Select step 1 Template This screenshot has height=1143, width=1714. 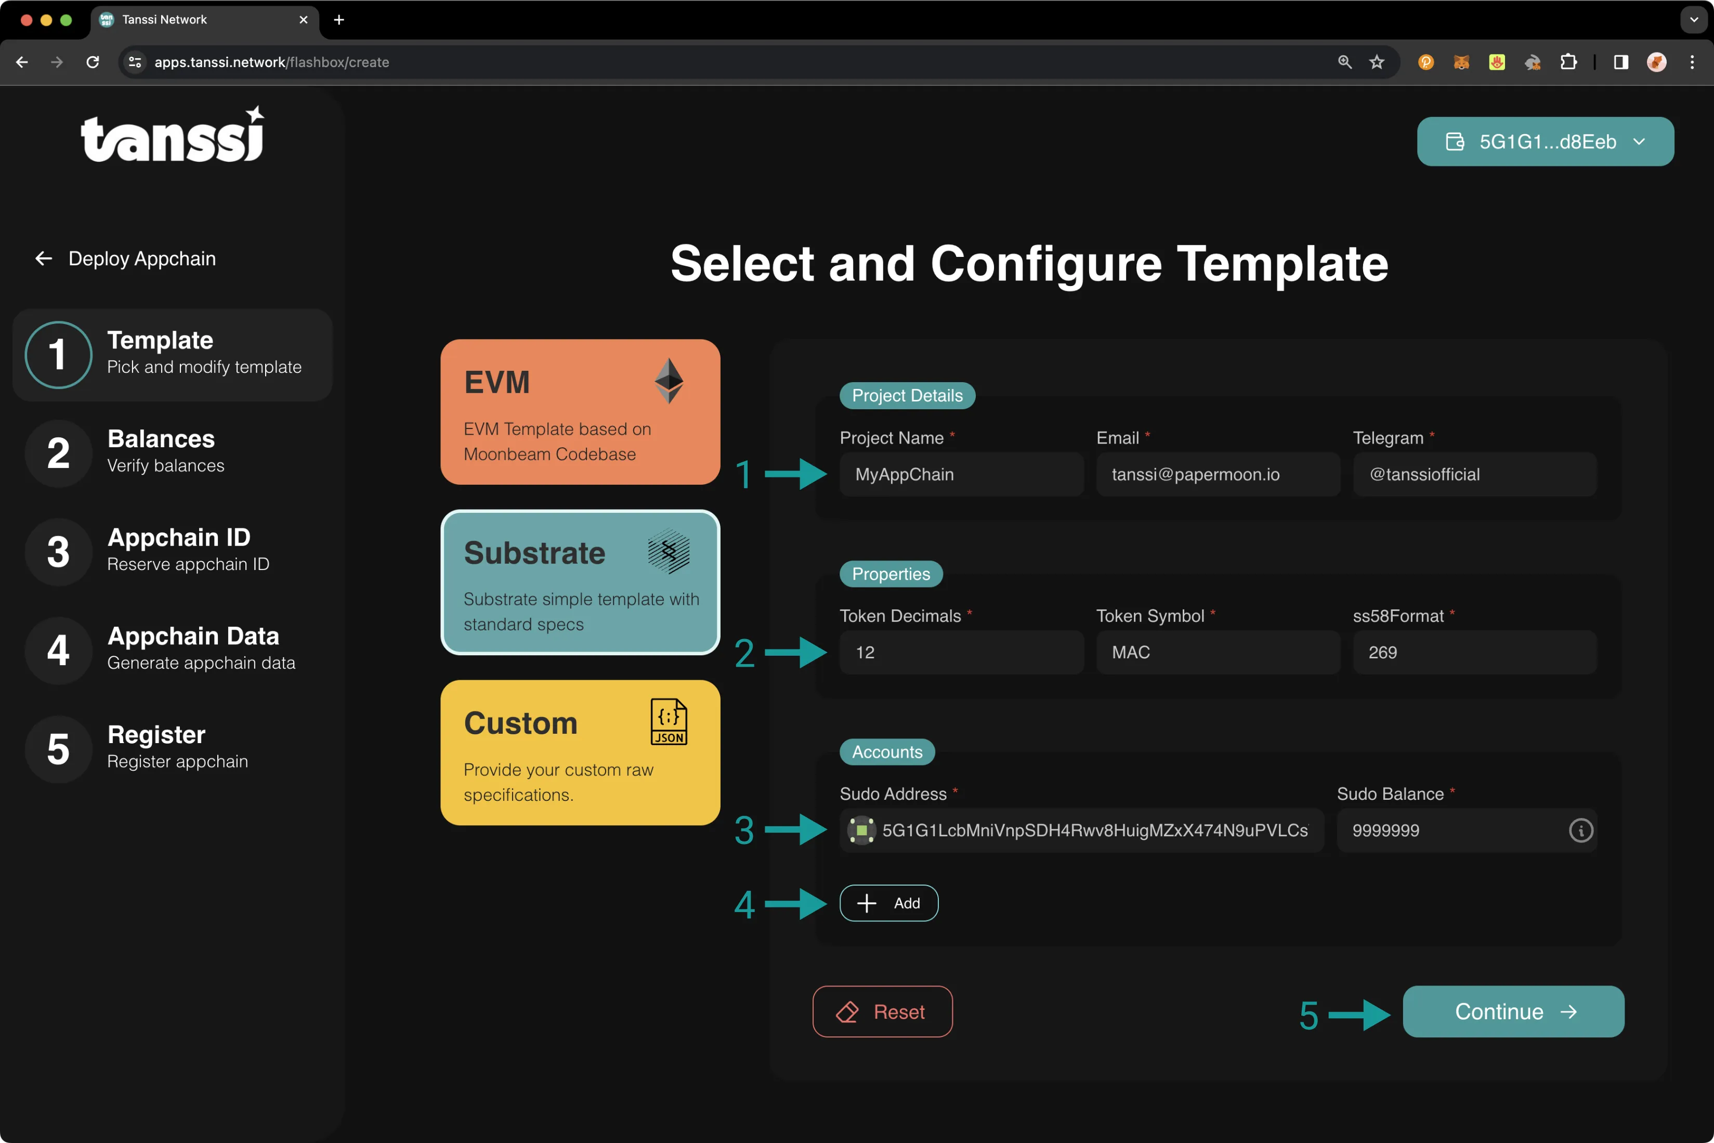tap(173, 355)
